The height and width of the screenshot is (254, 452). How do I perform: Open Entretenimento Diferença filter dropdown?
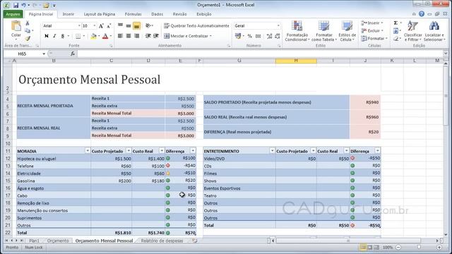(x=377, y=151)
